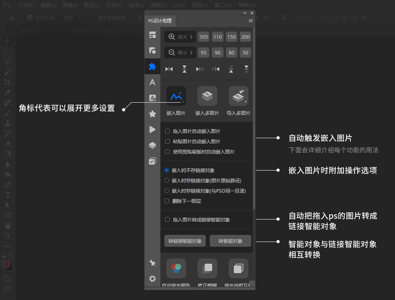The image size is (395, 300).
Task: Click the plugin panel vertical scrollbar
Action: 254,118
